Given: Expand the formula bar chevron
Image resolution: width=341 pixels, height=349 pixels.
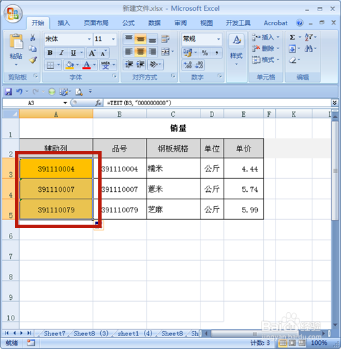Looking at the screenshot, I should click(334, 103).
